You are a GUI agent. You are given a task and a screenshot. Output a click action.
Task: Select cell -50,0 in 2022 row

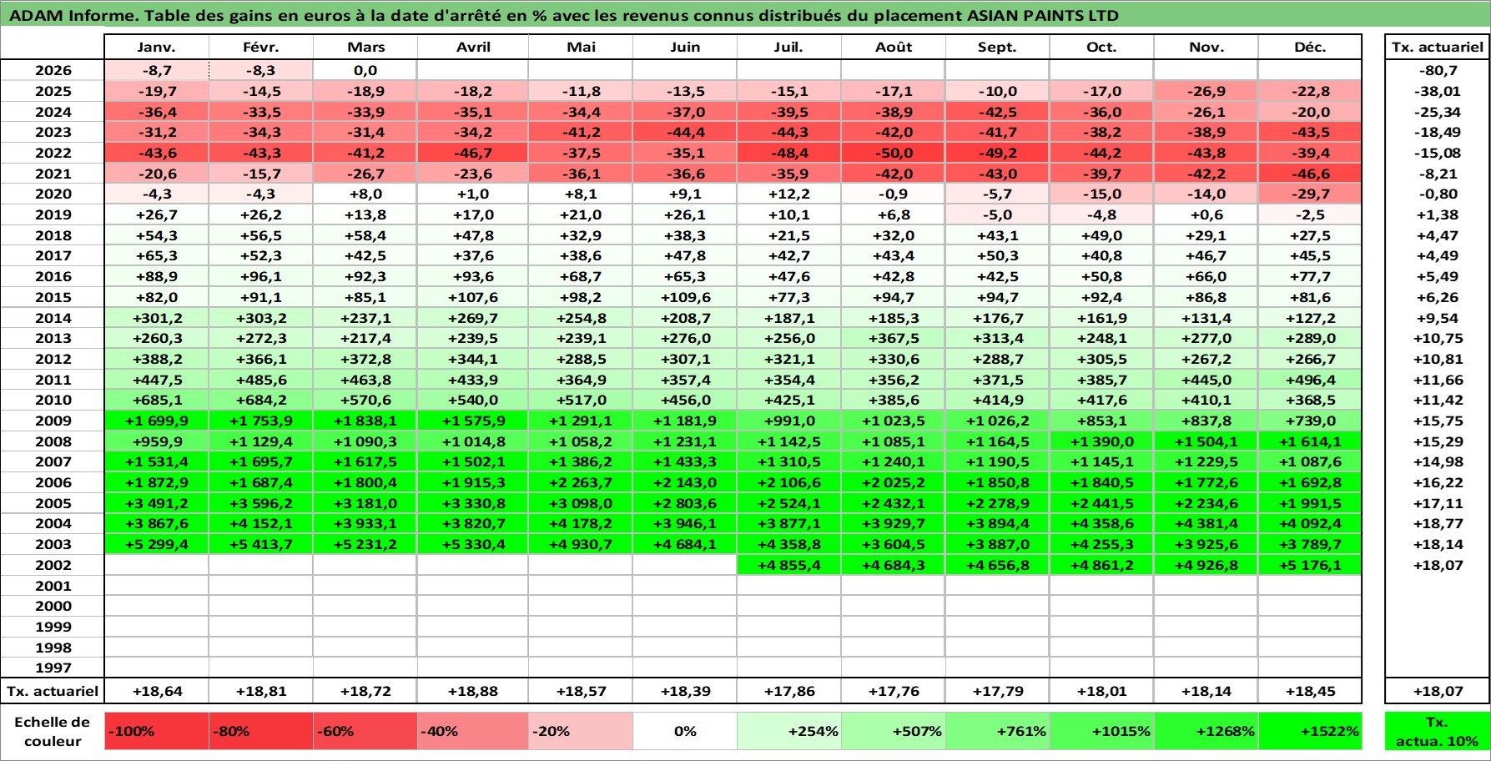click(894, 153)
